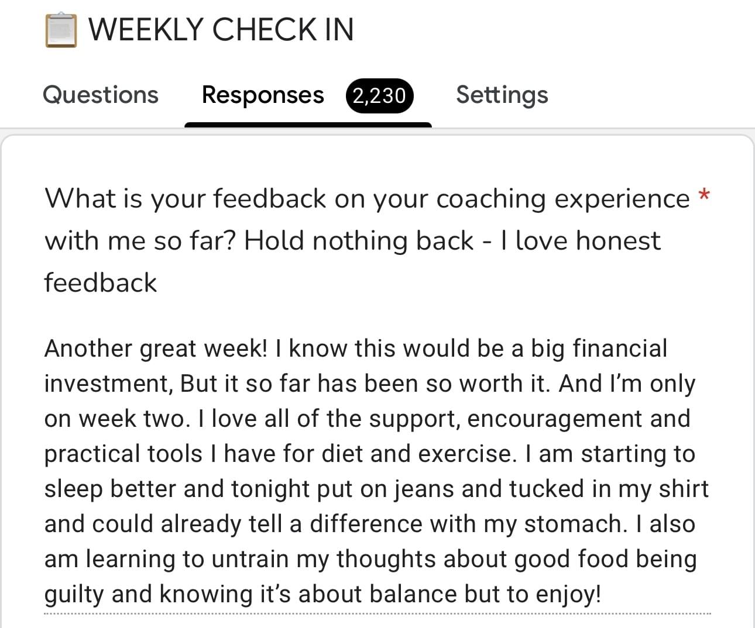The image size is (755, 628).
Task: Click the red required asterisk
Action: click(704, 195)
